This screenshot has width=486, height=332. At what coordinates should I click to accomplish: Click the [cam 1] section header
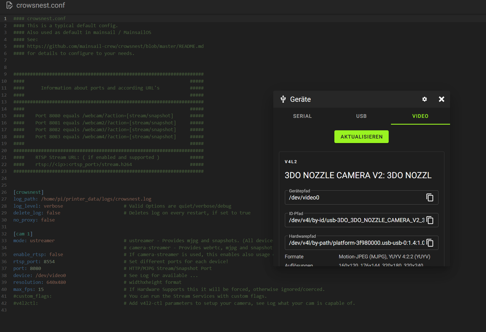click(x=23, y=234)
